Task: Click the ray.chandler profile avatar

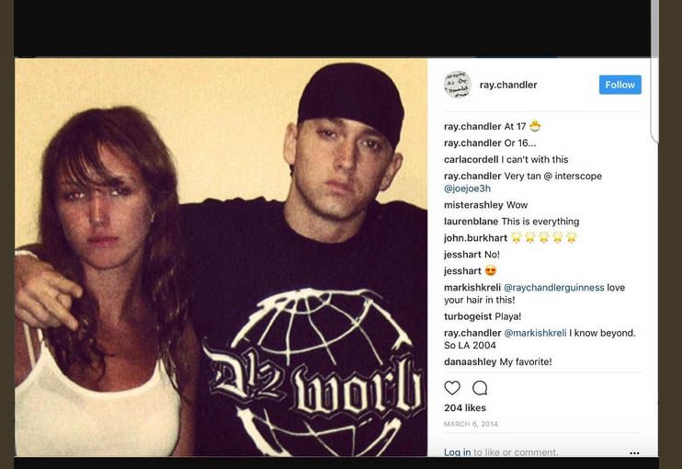Action: point(457,85)
